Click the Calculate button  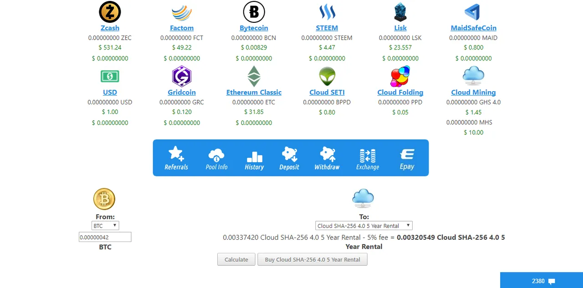[x=236, y=259]
